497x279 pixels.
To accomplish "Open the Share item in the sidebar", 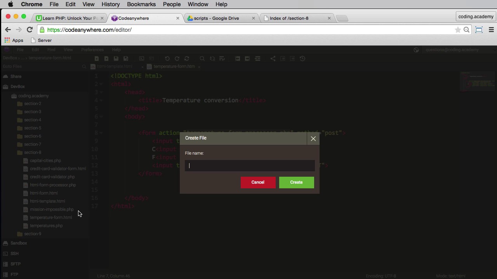I will coord(16,76).
